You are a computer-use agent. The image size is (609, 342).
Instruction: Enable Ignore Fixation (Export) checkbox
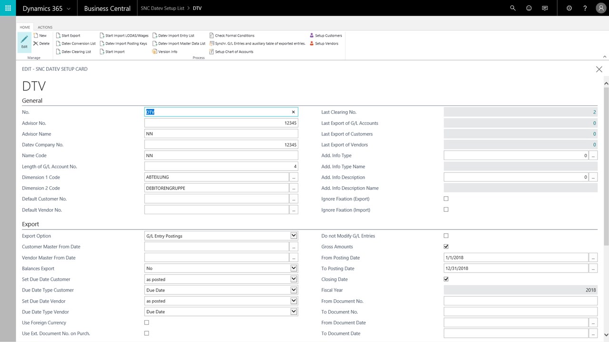pos(446,199)
